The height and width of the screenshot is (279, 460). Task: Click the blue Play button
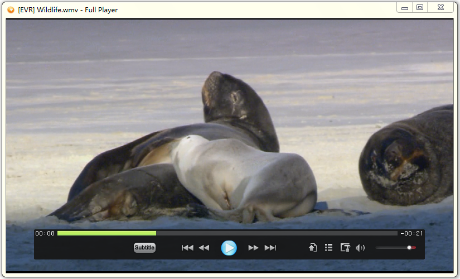229,248
